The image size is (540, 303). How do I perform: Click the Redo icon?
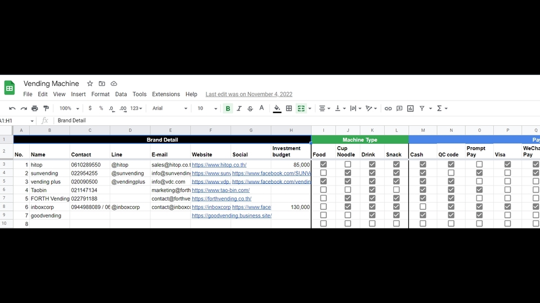[24, 108]
